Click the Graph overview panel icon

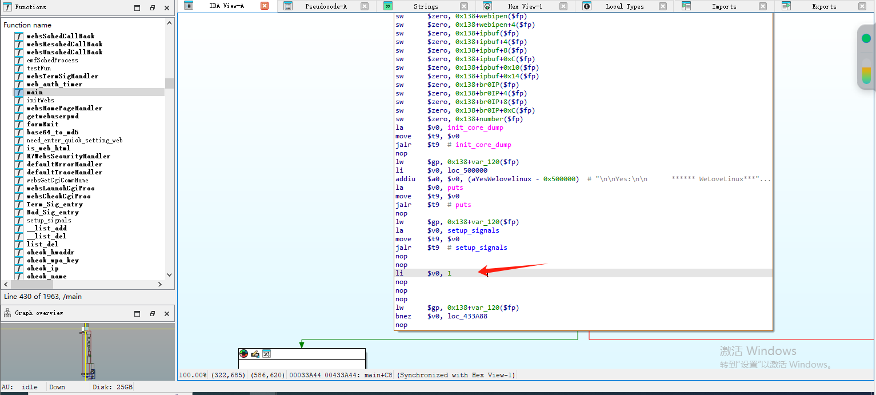click(7, 313)
